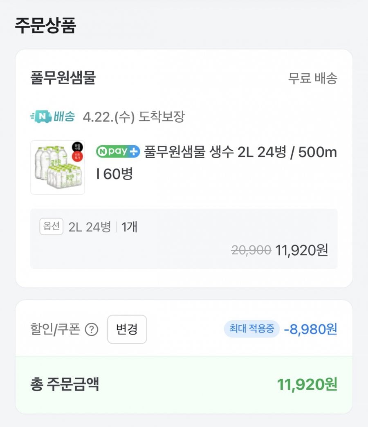The image size is (368, 427).
Task: Open the 할인/쿠폰 question mark help icon
Action: pyautogui.click(x=92, y=330)
